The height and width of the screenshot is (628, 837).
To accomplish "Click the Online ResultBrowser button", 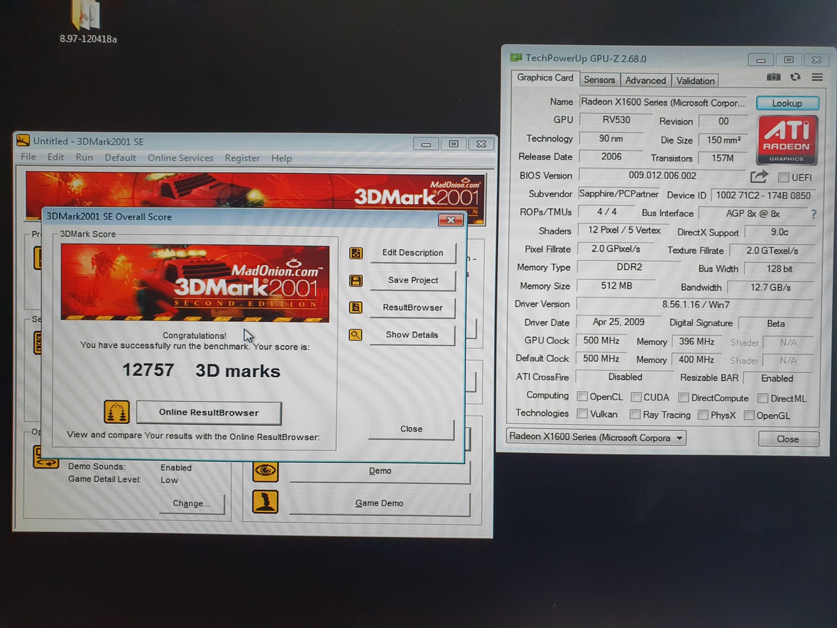I will [209, 413].
